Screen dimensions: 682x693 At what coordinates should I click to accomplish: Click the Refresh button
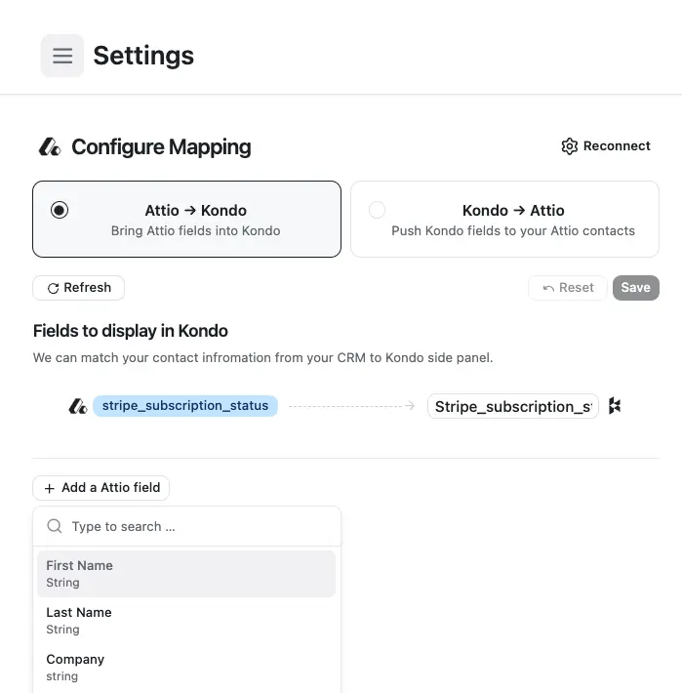pyautogui.click(x=79, y=288)
